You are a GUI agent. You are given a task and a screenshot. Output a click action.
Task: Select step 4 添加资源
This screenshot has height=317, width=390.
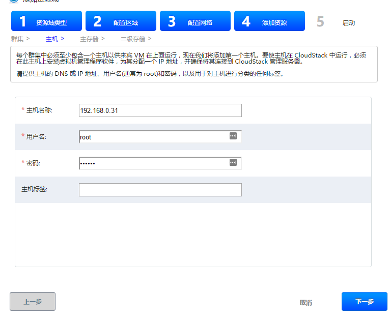pos(269,21)
